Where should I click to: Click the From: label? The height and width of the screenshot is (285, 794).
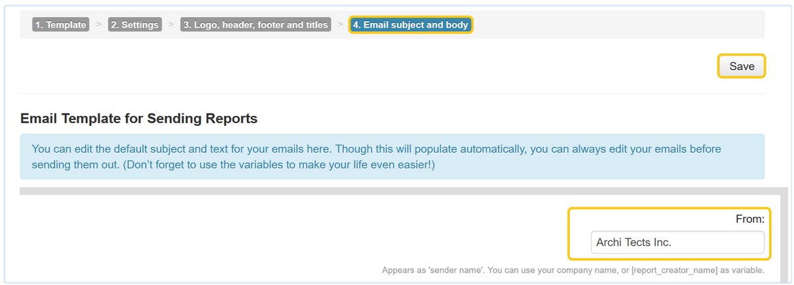point(749,219)
